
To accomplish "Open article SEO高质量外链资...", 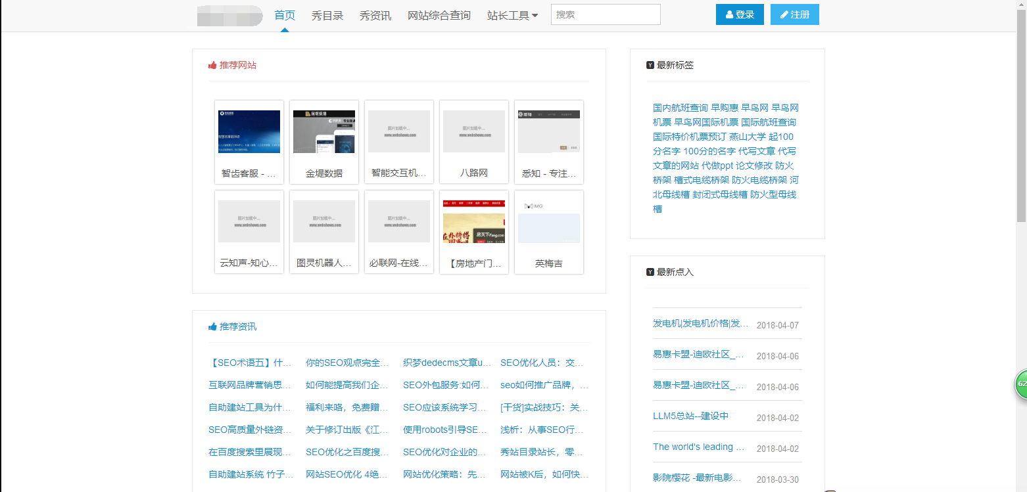I will coord(250,430).
